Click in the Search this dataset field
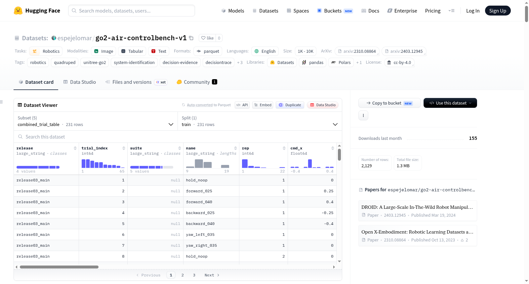 tap(178, 137)
